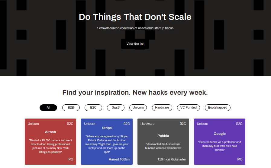Click the Airbnb card title
Viewport: 271px width, 168px height.
50,132
